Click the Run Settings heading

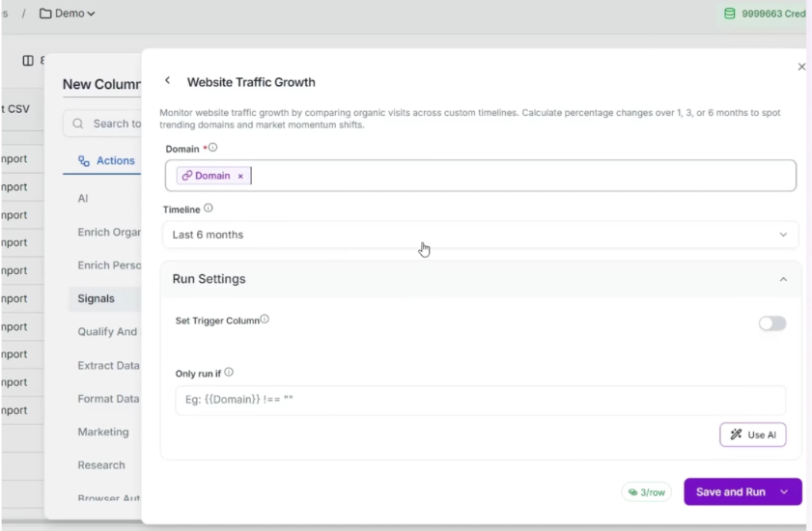pyautogui.click(x=210, y=279)
